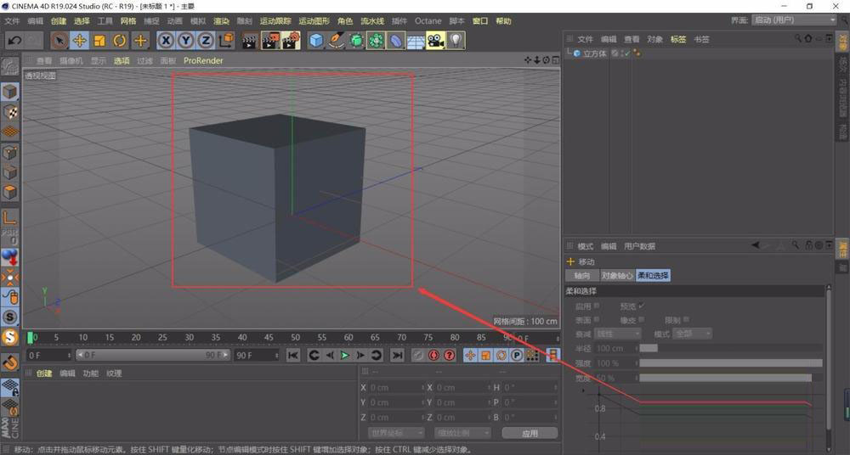This screenshot has width=850, height=455.
Task: Open the blue deformer icon
Action: tap(396, 40)
